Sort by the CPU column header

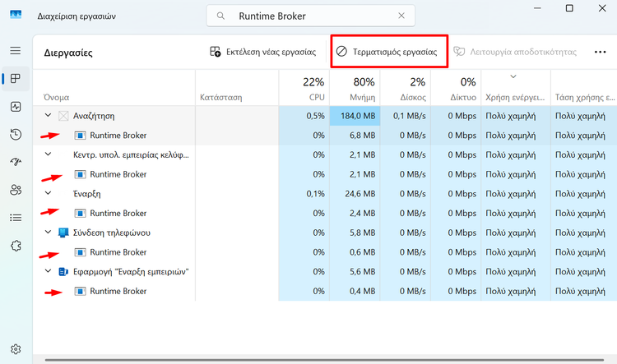pos(304,88)
